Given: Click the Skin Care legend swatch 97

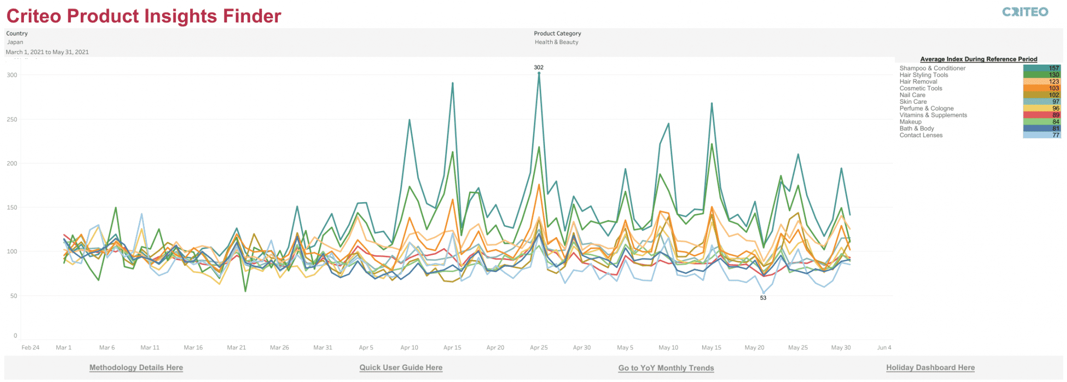Looking at the screenshot, I should coord(1041,102).
